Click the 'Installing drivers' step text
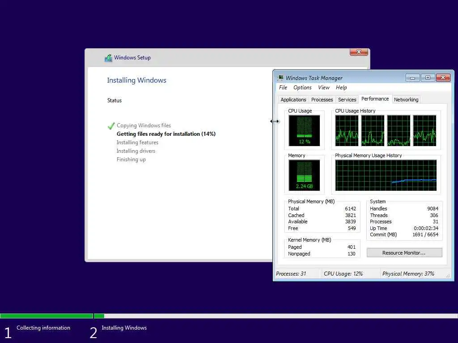This screenshot has height=343, width=458. 136,151
